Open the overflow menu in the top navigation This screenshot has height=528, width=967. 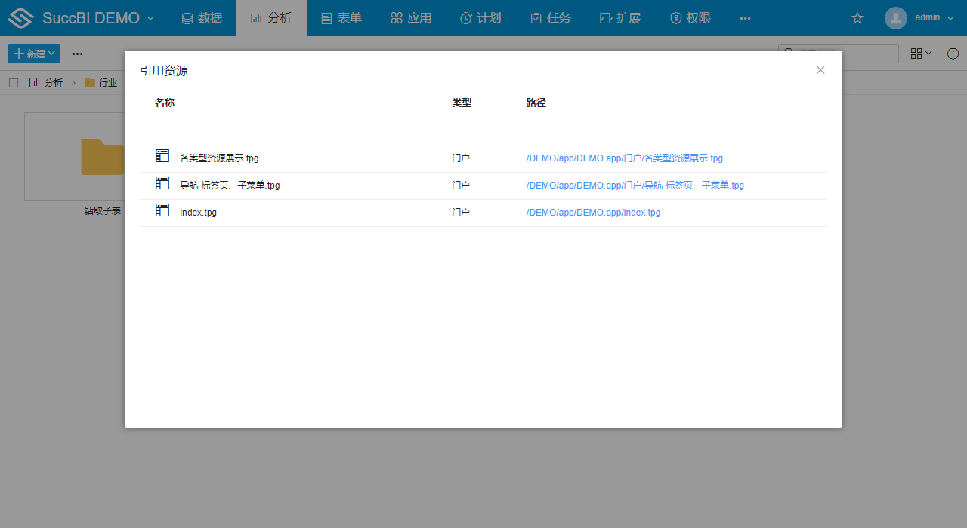tap(745, 18)
